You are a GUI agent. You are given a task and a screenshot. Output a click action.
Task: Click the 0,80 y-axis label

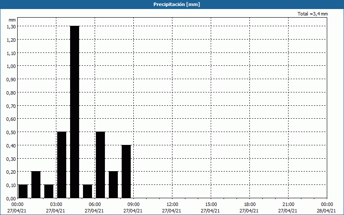click(11, 92)
